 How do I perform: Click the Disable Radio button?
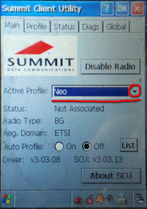pyautogui.click(x=110, y=67)
